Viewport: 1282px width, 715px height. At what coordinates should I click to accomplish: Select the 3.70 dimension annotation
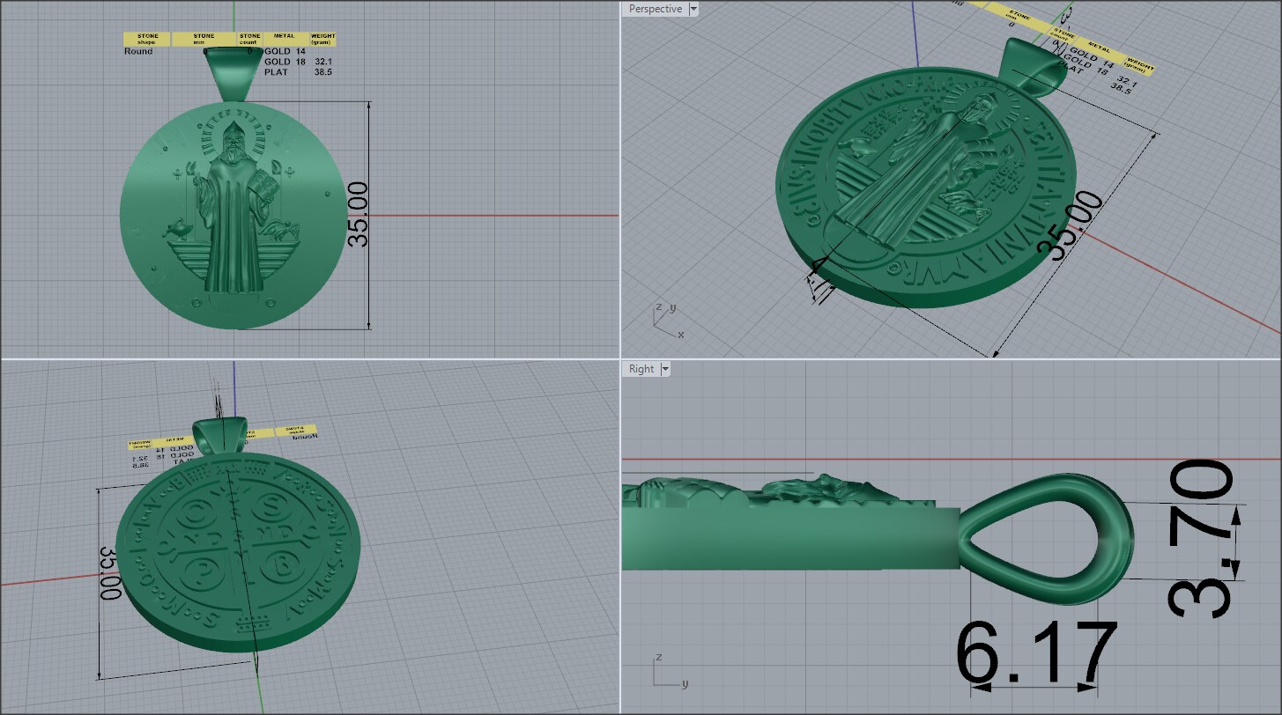[1200, 539]
